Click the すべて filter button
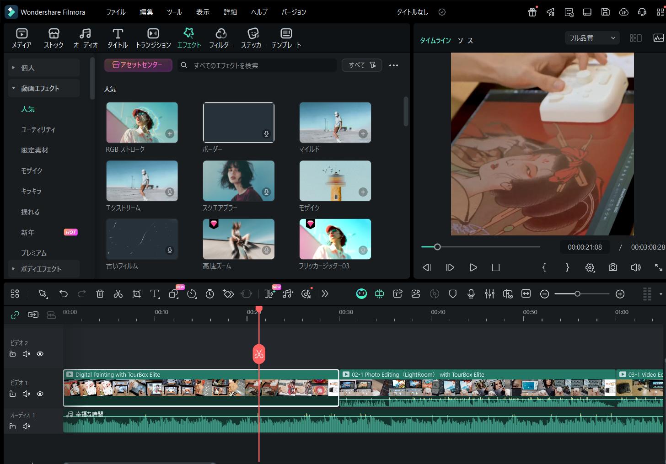This screenshot has width=666, height=464. [362, 65]
